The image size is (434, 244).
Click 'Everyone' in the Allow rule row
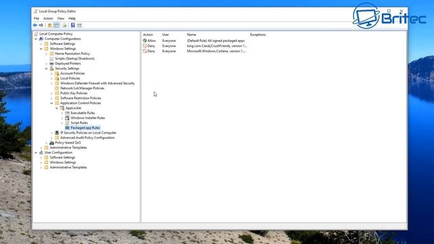click(x=169, y=41)
